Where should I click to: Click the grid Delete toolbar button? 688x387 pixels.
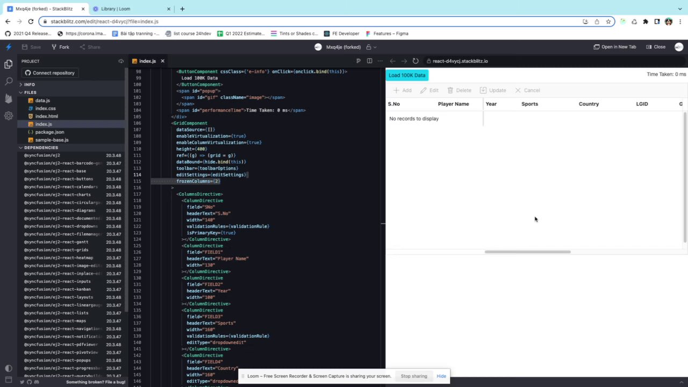(x=460, y=90)
